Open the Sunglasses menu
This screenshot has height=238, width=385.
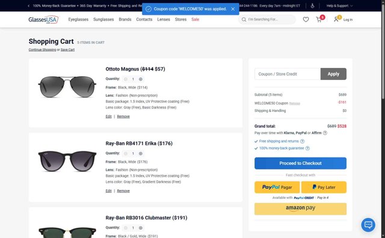point(103,19)
